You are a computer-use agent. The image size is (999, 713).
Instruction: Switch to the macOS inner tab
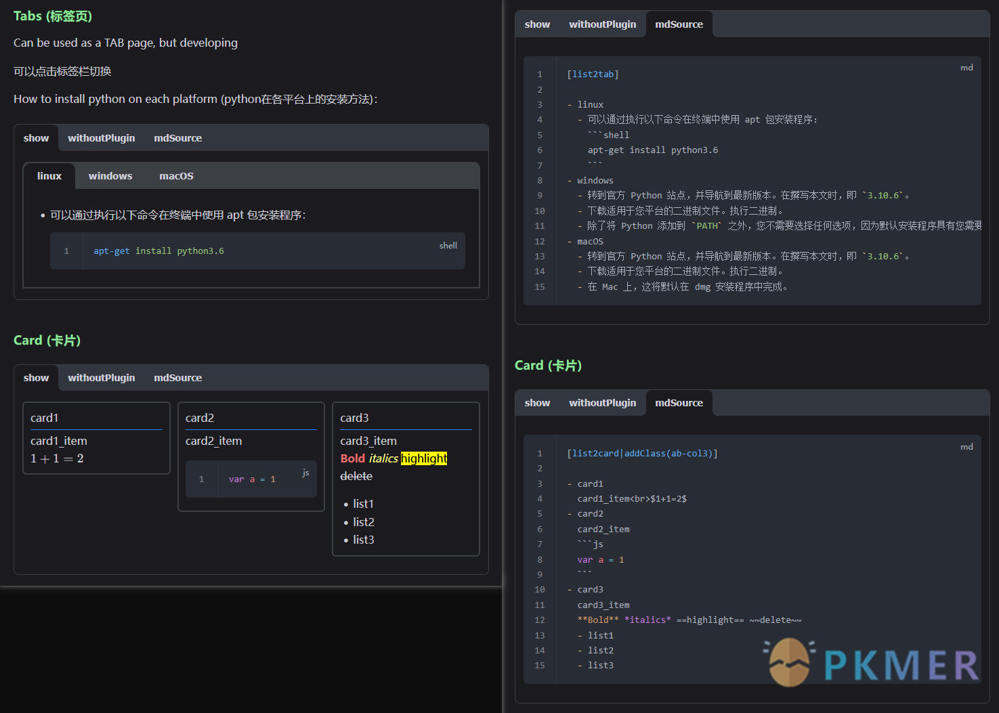[176, 176]
